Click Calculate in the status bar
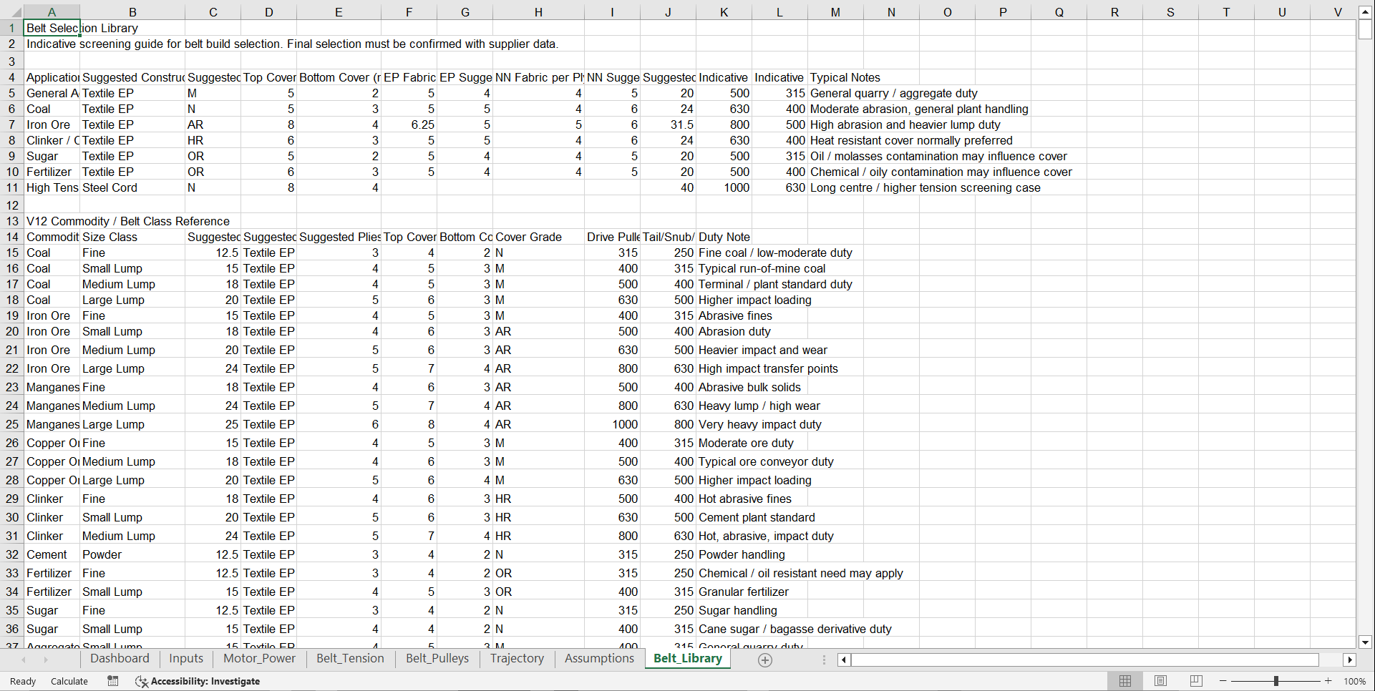The image size is (1375, 691). 69,681
